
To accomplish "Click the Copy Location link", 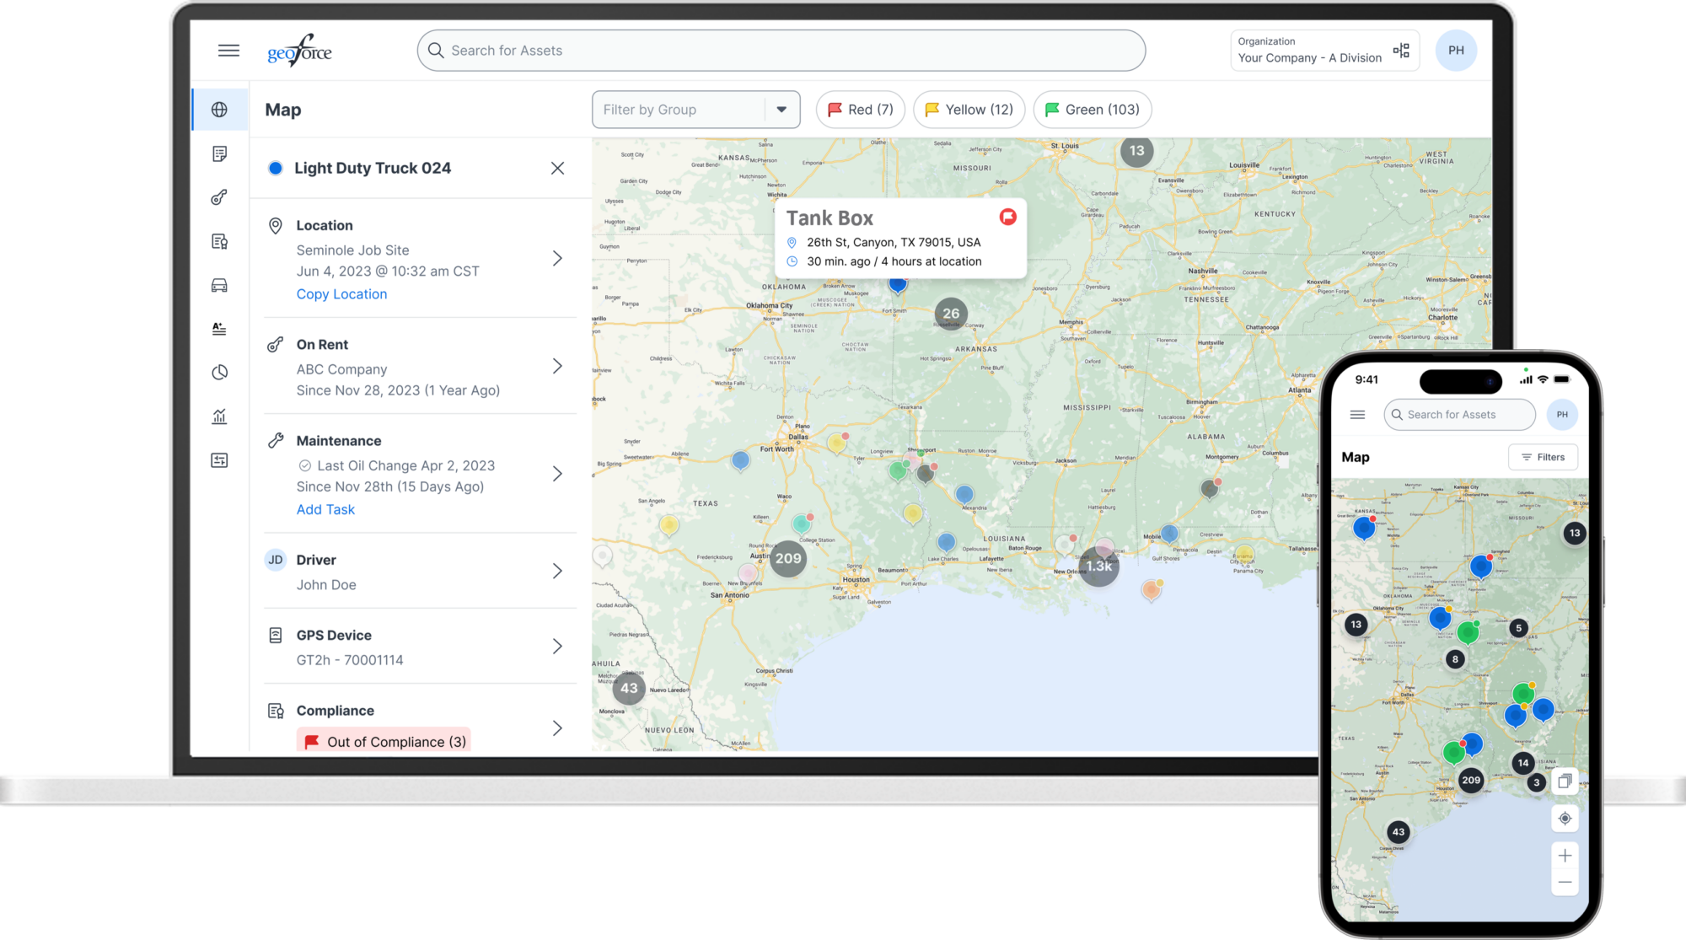I will pos(341,293).
